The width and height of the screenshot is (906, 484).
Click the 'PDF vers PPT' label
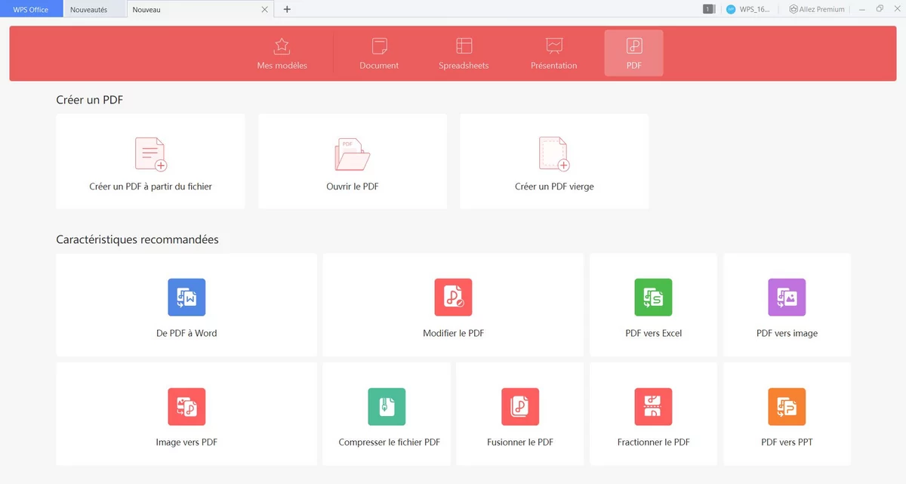pyautogui.click(x=787, y=442)
